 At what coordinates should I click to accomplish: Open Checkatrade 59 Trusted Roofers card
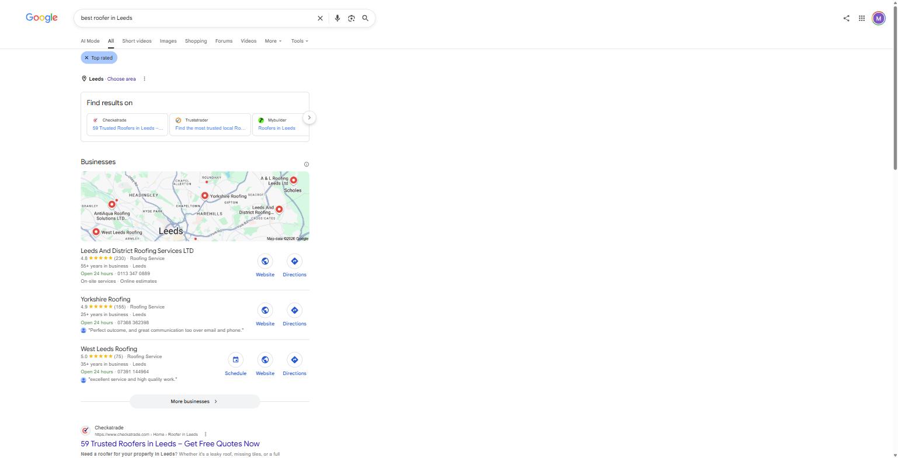(x=127, y=124)
